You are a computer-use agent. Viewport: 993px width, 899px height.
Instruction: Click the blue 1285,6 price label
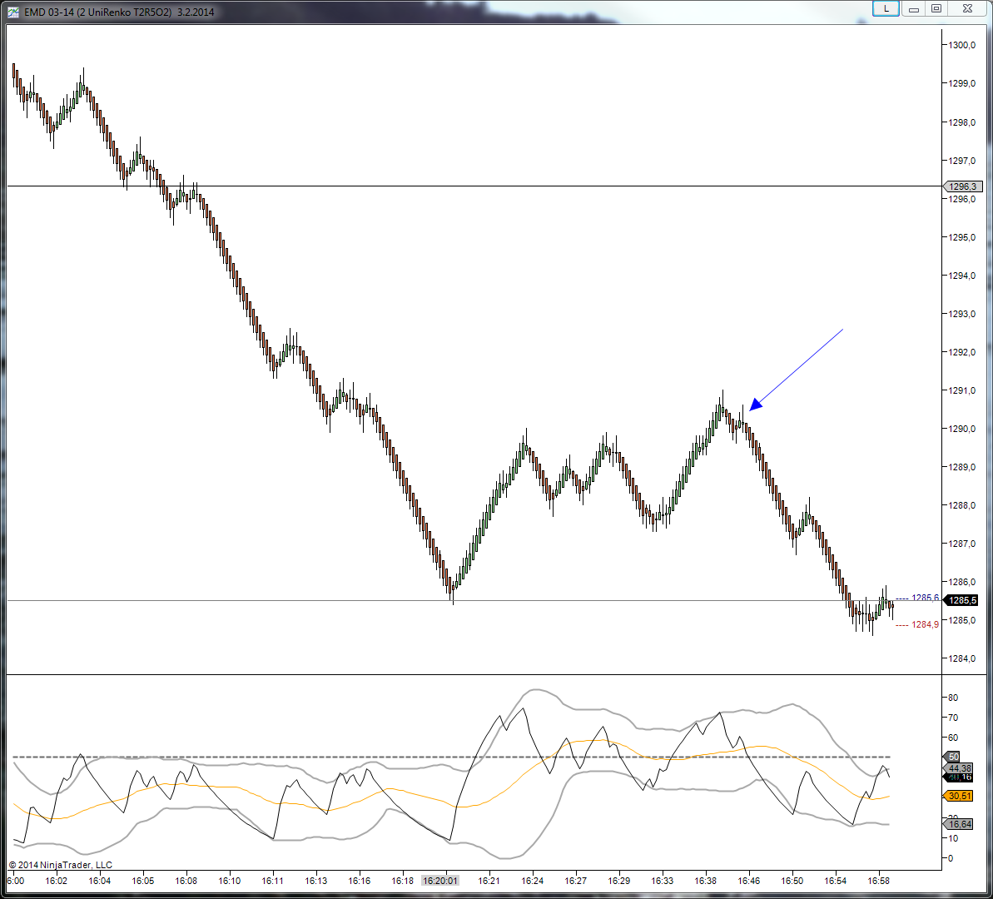925,598
